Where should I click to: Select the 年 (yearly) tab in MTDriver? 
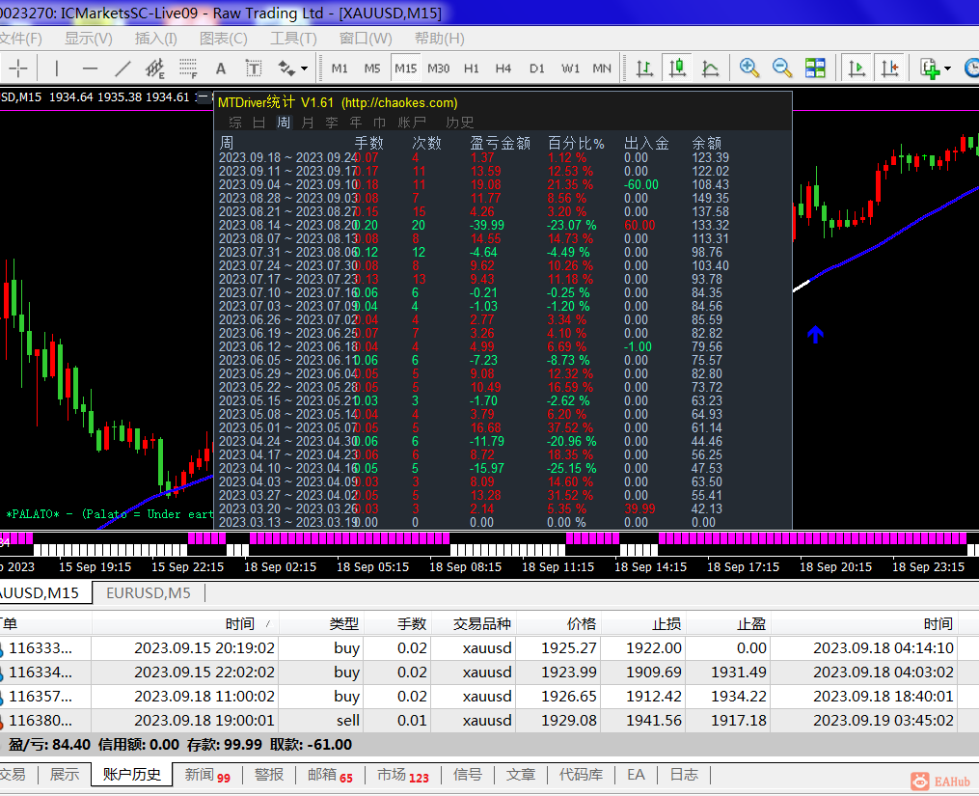356,123
